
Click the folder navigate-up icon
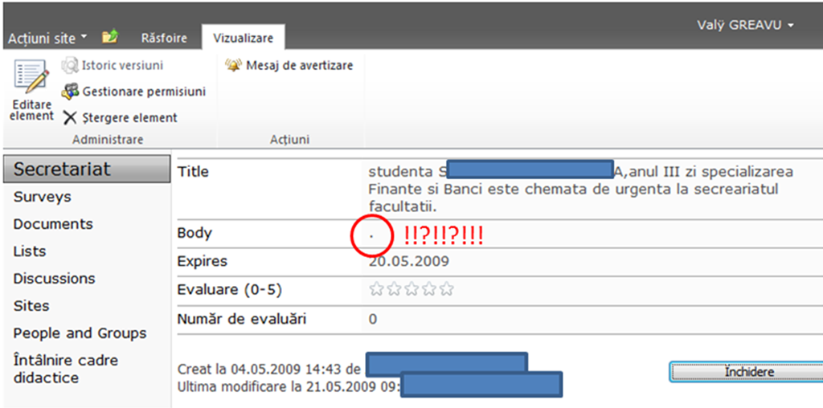(110, 38)
